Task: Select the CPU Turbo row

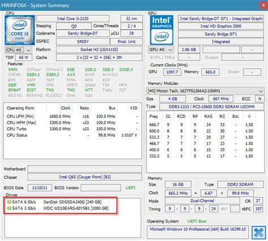Action: tap(72, 129)
